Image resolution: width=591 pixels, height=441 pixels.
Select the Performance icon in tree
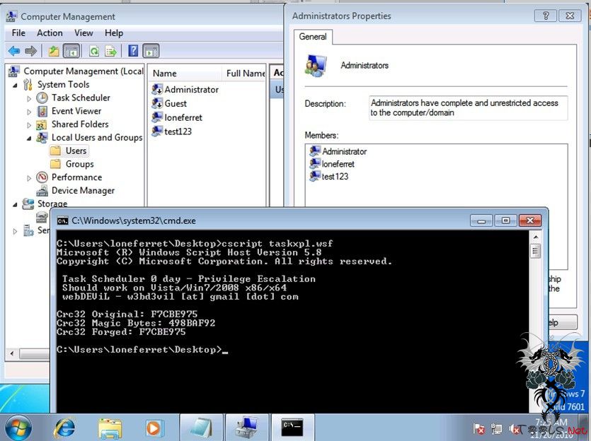click(x=42, y=177)
